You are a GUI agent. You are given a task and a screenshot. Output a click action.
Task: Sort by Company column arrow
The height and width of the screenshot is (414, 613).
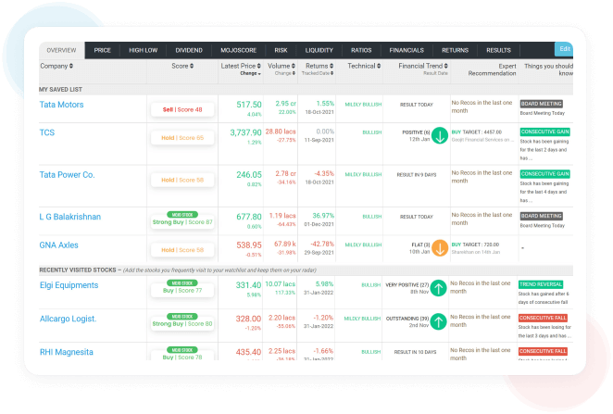tap(71, 67)
